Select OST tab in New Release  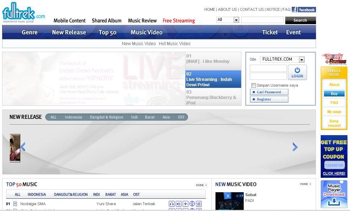click(x=181, y=117)
